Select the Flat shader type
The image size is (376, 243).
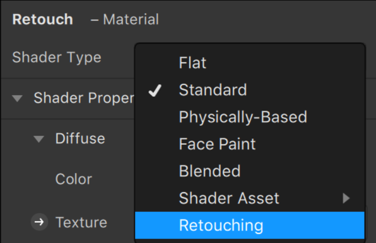click(250, 63)
